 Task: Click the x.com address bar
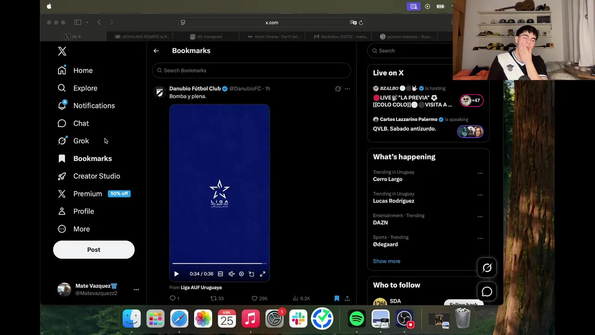tap(272, 22)
